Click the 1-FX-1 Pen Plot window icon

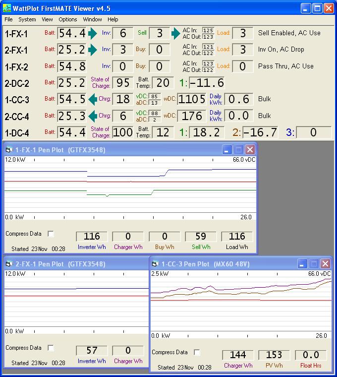coord(9,150)
